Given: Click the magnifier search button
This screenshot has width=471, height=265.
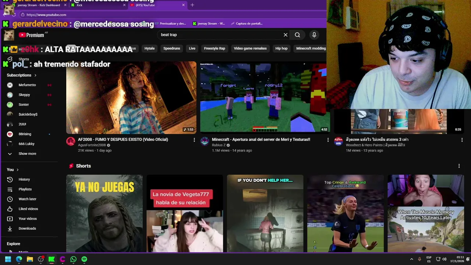Looking at the screenshot, I should pos(297,35).
